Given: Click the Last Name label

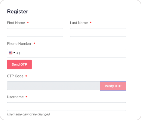Looking at the screenshot, I should [79, 23].
